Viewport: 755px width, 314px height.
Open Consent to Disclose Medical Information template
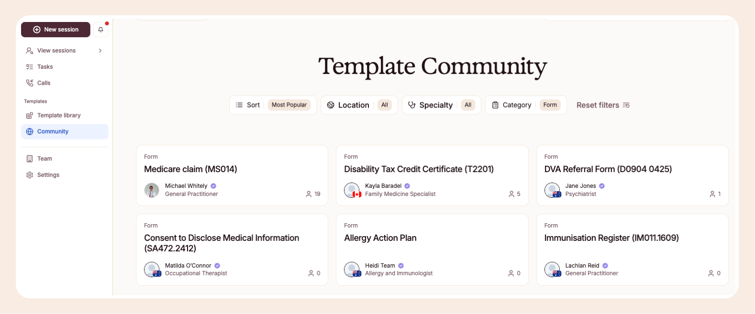click(x=232, y=249)
